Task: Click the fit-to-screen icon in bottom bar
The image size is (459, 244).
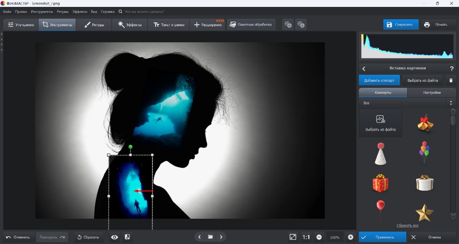Action: click(x=293, y=237)
